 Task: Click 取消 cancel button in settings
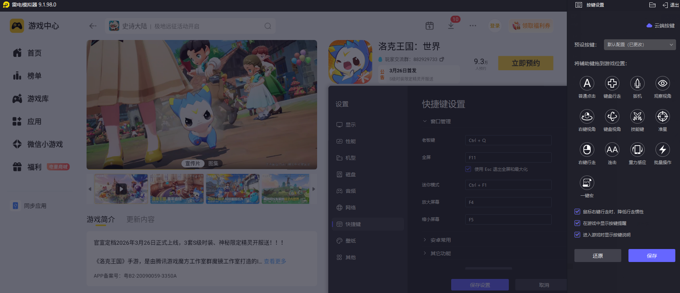pos(541,285)
